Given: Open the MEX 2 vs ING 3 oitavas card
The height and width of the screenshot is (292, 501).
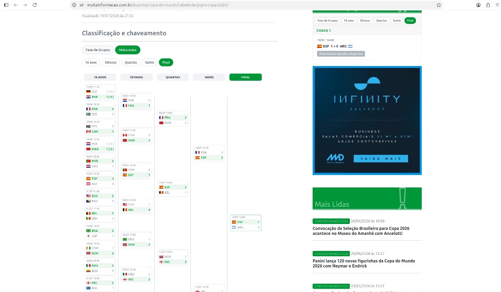Looking at the screenshot, I should click(137, 275).
